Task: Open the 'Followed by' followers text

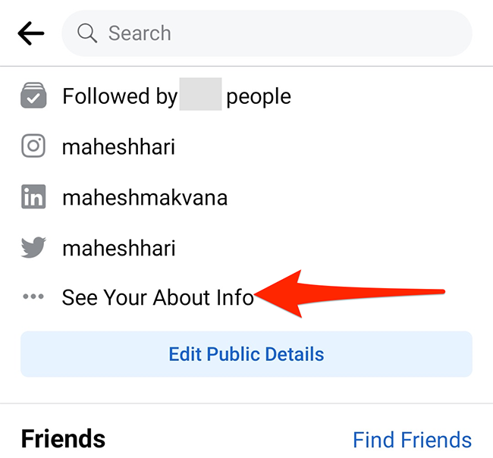Action: coord(119,96)
